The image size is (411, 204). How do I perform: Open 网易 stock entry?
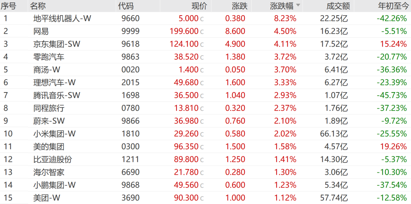[x=205, y=31]
